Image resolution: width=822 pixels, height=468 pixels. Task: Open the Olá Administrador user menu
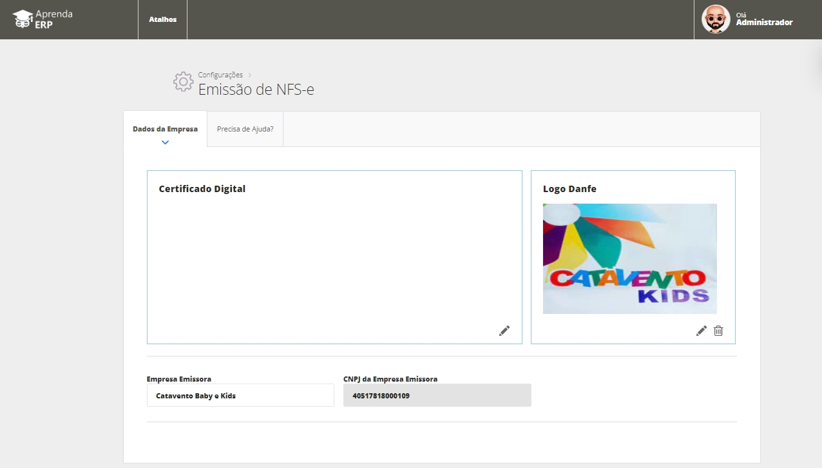[764, 19]
